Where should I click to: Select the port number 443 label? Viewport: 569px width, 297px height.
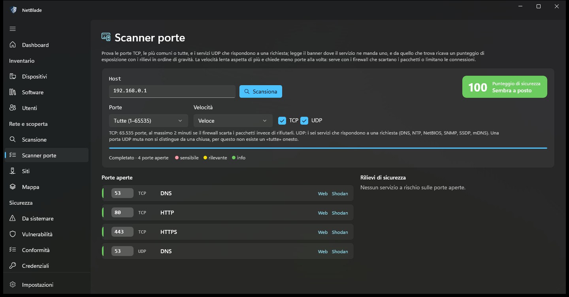(x=122, y=232)
